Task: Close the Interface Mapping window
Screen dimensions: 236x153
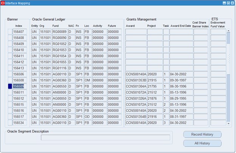Action: (x=232, y=3)
